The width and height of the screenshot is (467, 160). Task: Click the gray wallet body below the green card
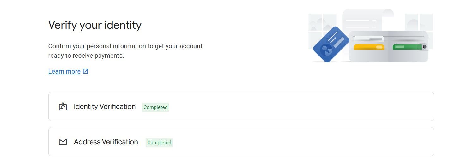[x=408, y=56]
